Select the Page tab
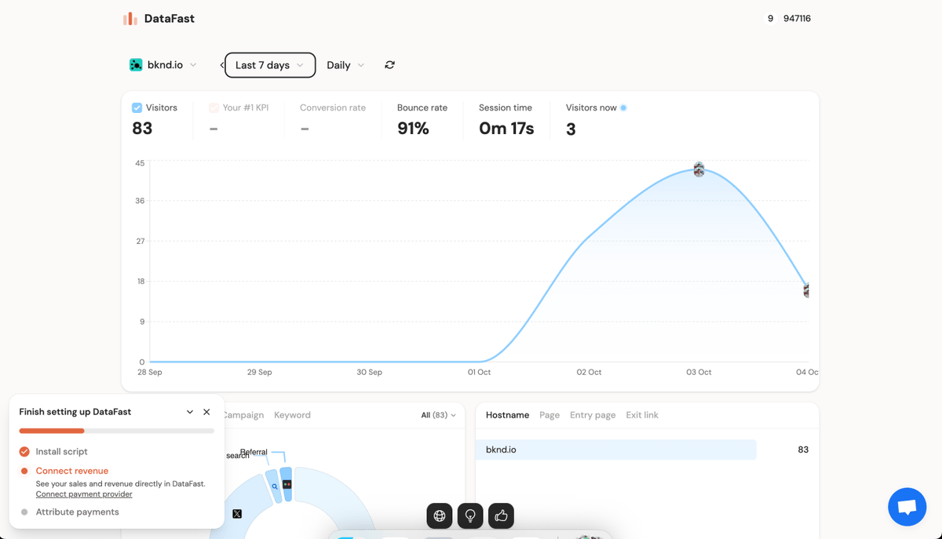The height and width of the screenshot is (539, 942). [549, 415]
